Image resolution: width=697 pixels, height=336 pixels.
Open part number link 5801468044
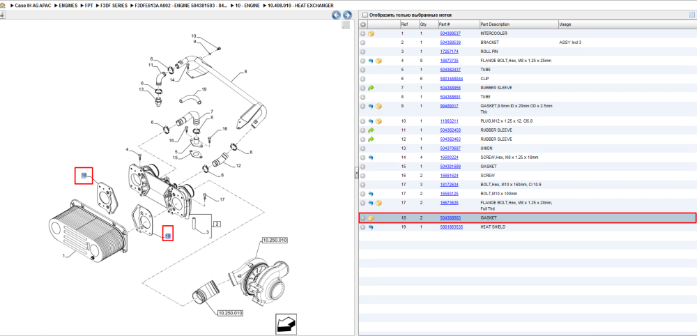click(452, 79)
